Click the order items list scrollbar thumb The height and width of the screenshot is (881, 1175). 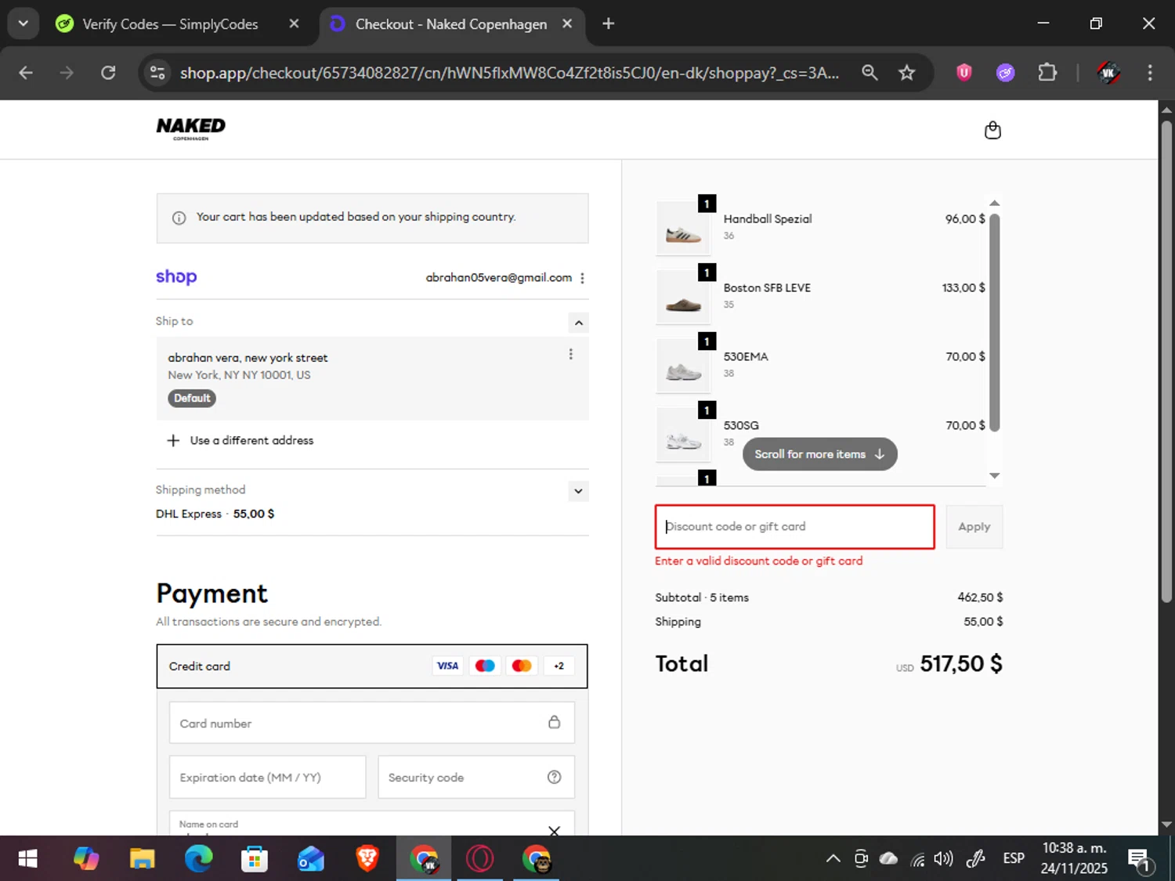pos(994,323)
